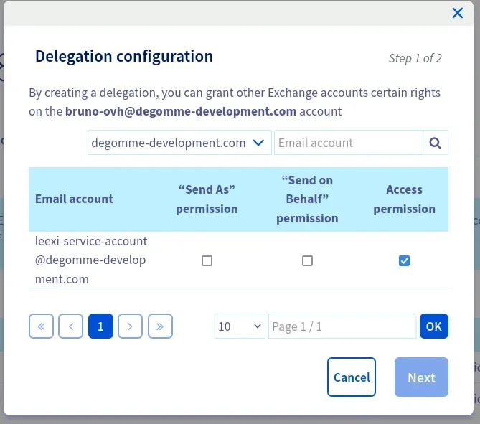Click the "Send As" permission column header
The width and height of the screenshot is (480, 424).
[207, 199]
